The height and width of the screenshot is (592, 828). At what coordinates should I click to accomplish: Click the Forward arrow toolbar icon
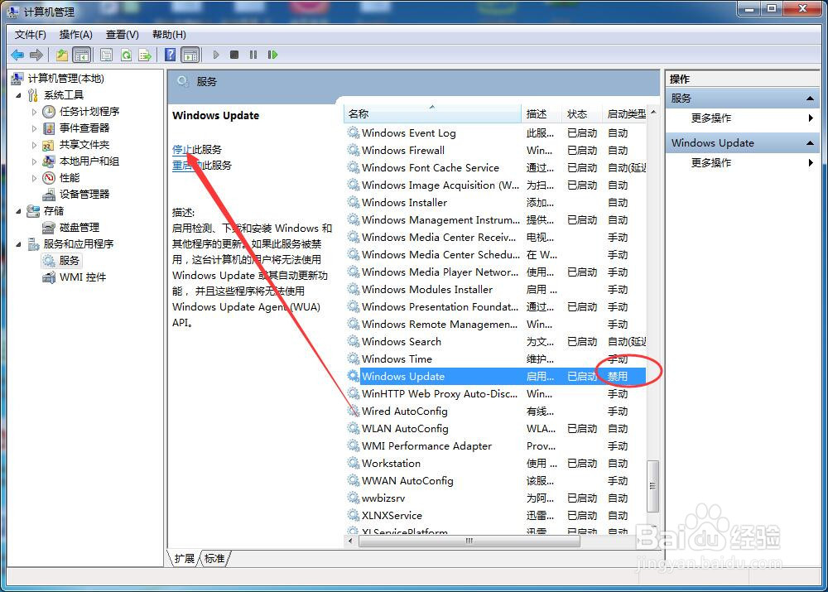coord(36,55)
